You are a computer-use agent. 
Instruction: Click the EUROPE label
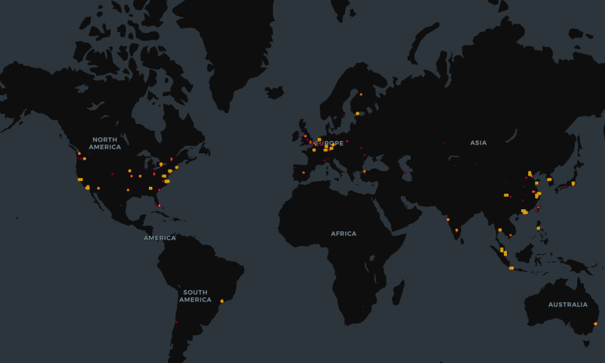pos(328,142)
